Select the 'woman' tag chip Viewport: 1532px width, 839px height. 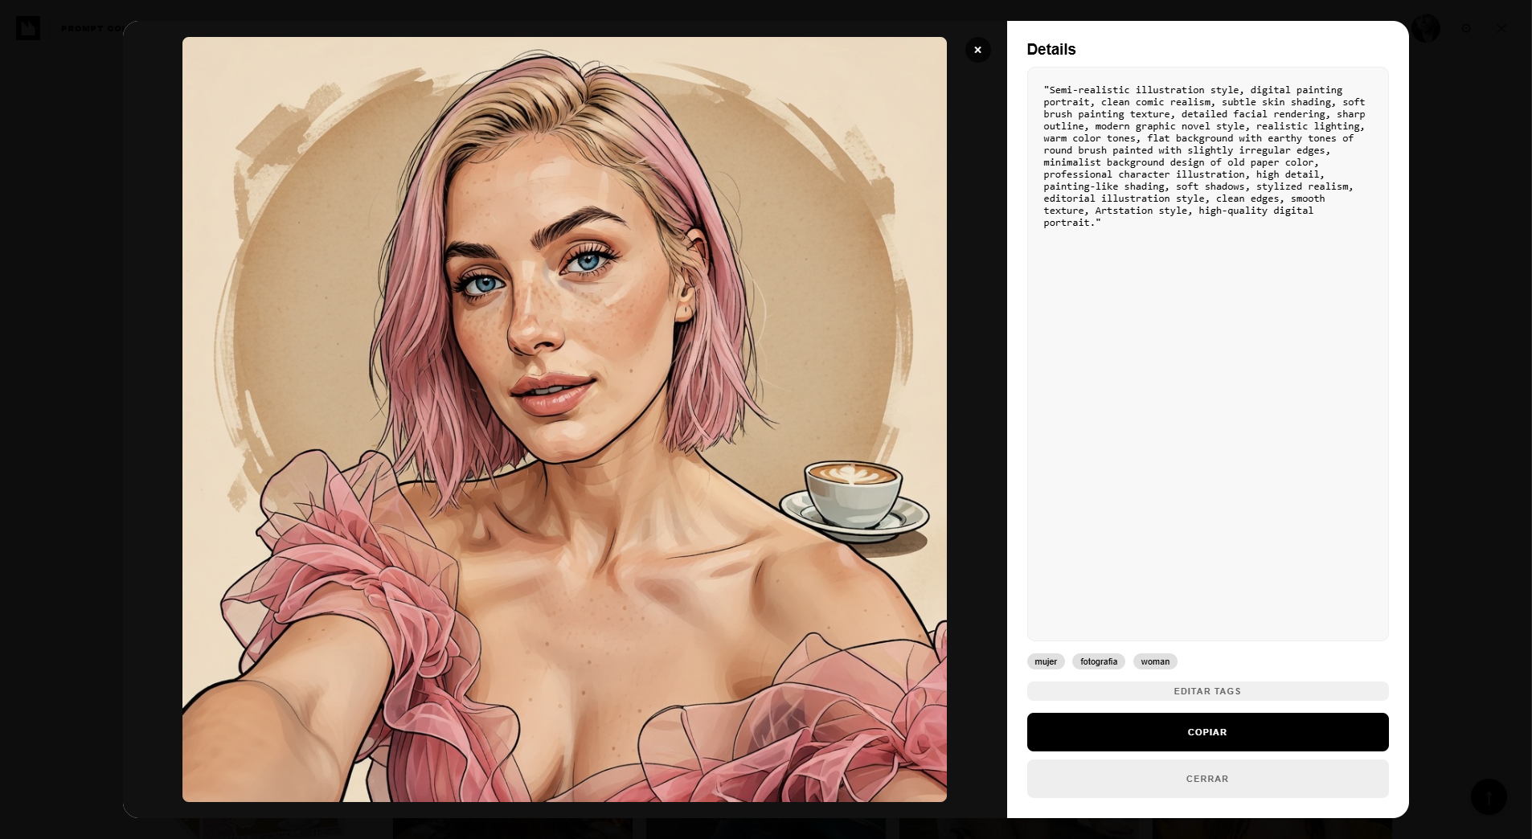(1155, 661)
